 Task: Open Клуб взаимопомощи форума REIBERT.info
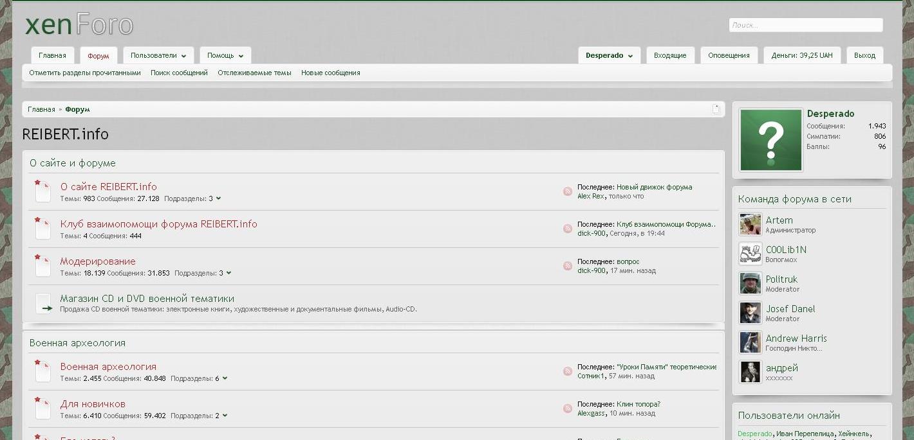point(158,224)
